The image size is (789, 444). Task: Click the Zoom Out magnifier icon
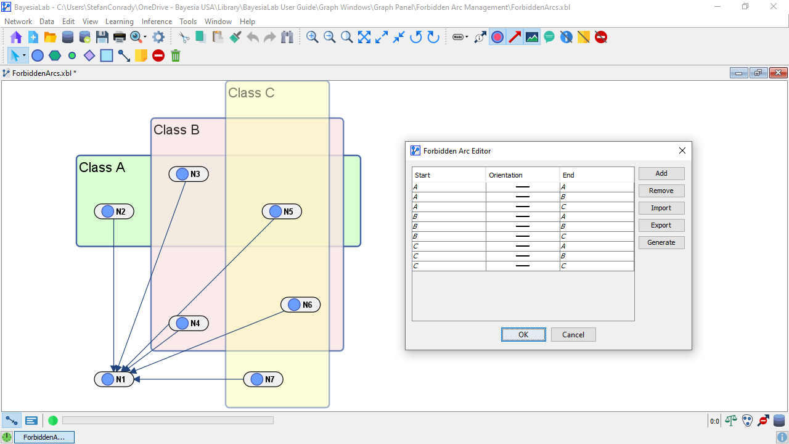[x=330, y=37]
